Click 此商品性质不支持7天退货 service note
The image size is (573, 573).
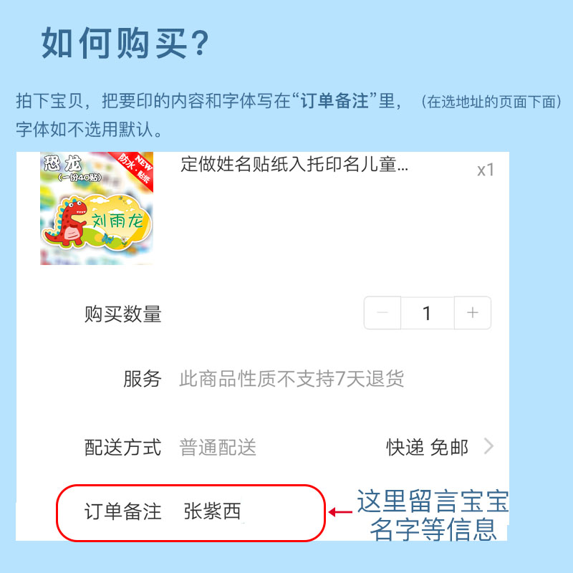pyautogui.click(x=292, y=379)
